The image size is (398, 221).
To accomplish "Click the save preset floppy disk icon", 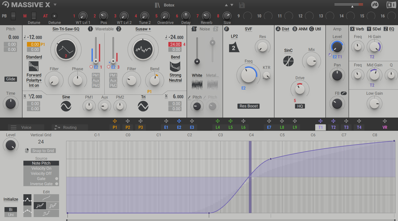I will (x=242, y=5).
